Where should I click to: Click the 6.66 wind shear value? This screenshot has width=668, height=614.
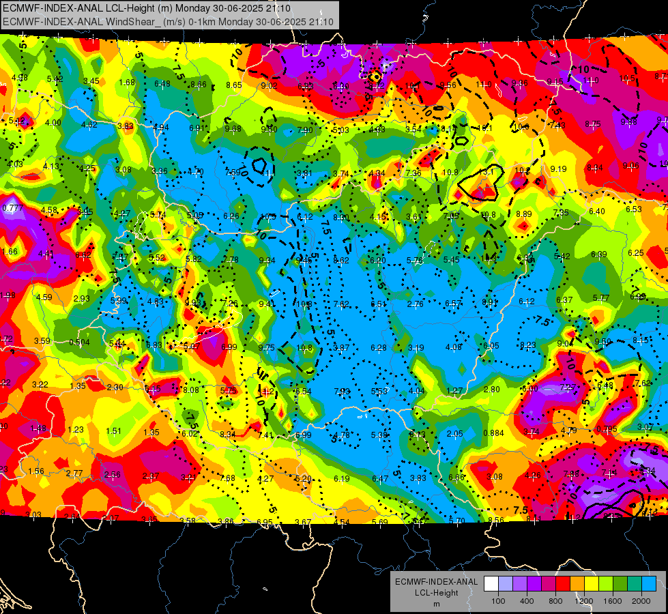pyautogui.click(x=456, y=478)
